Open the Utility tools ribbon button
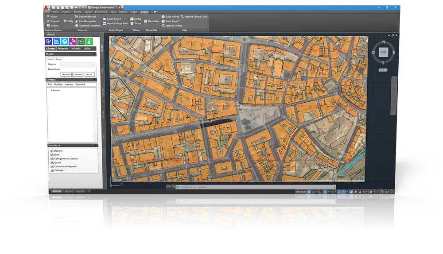 (68, 21)
